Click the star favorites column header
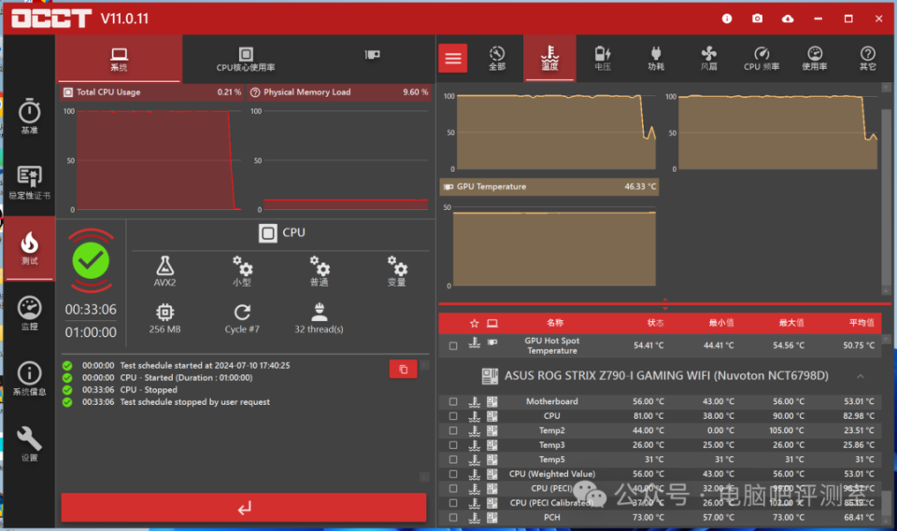The width and height of the screenshot is (897, 531). 475,324
